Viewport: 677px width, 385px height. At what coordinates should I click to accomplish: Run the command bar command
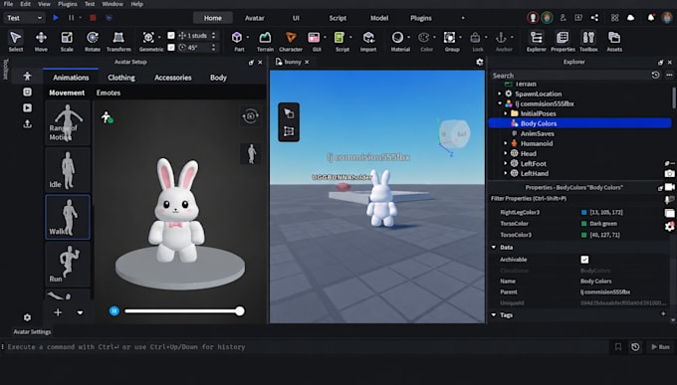(x=660, y=347)
